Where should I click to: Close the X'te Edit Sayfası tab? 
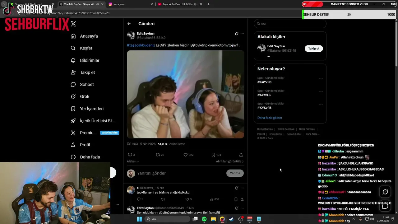pyautogui.click(x=102, y=4)
